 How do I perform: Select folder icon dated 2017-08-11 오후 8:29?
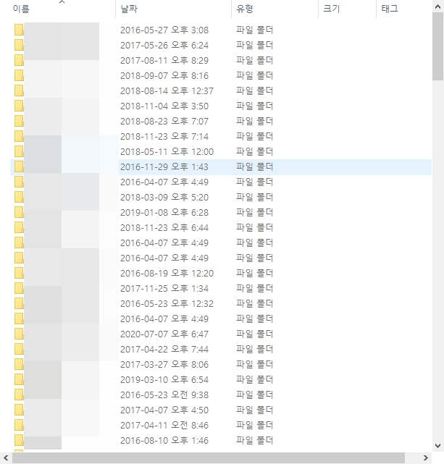[19, 60]
